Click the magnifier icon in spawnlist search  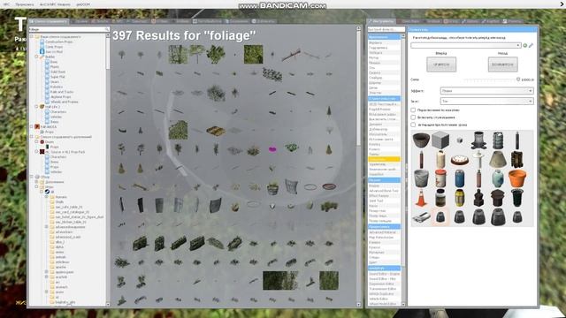coord(106,29)
